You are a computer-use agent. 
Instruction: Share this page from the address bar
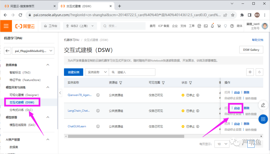[x=225, y=15]
